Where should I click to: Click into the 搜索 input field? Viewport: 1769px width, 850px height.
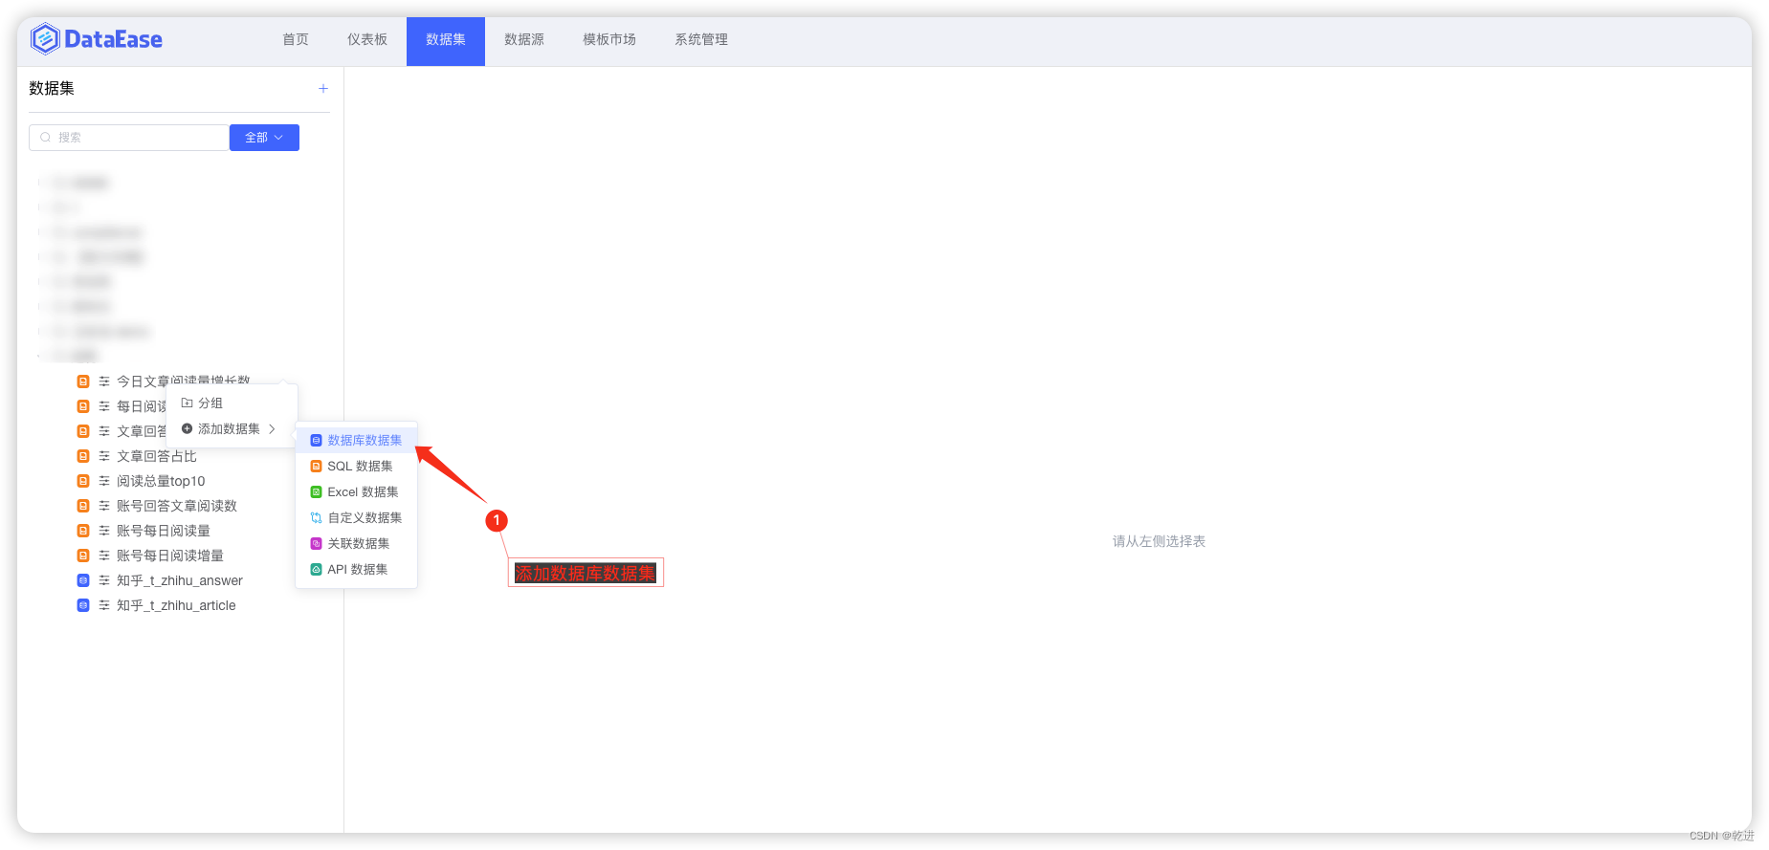[129, 138]
